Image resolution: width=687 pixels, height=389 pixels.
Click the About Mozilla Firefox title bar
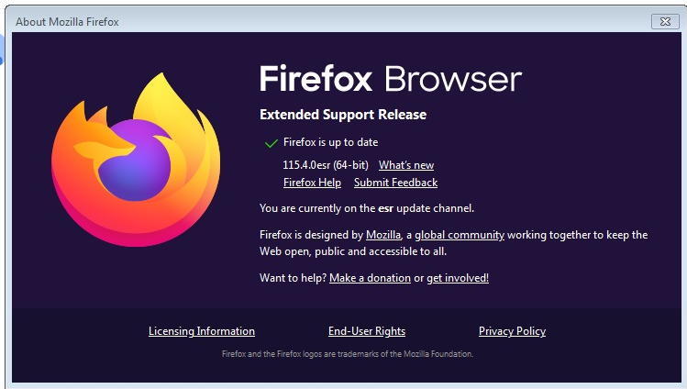328,21
